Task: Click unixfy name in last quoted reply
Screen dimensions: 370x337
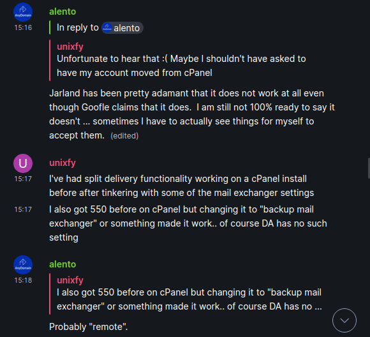Action: 70,280
